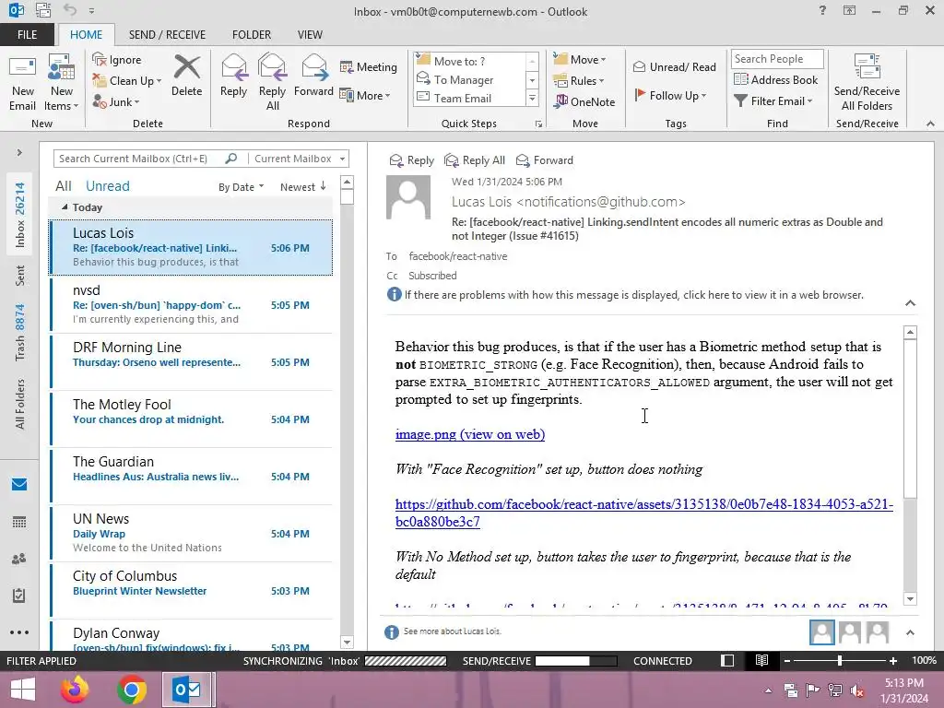Click the Ignore conversation icon
The height and width of the screenshot is (708, 944).
[100, 59]
